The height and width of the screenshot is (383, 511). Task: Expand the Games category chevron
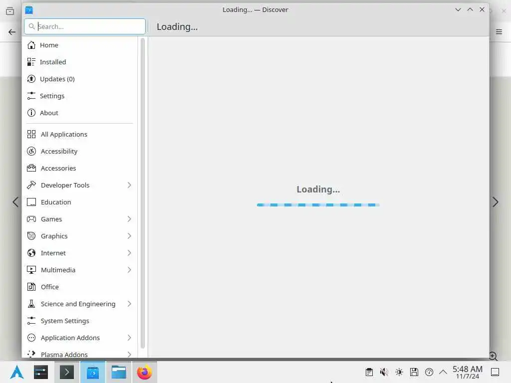coord(129,219)
